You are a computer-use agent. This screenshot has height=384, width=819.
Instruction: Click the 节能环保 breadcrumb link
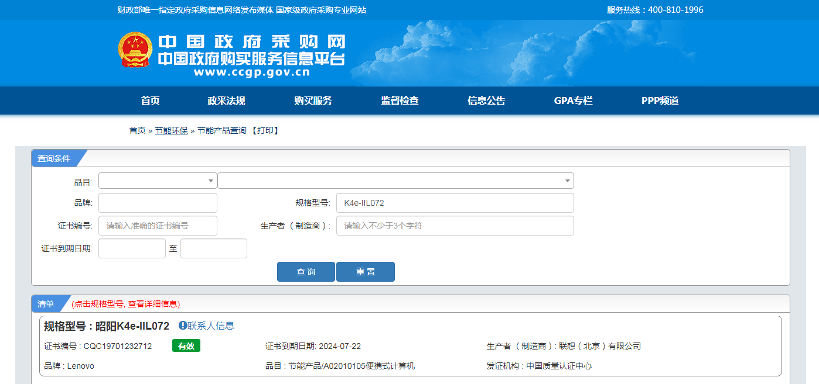tap(171, 130)
